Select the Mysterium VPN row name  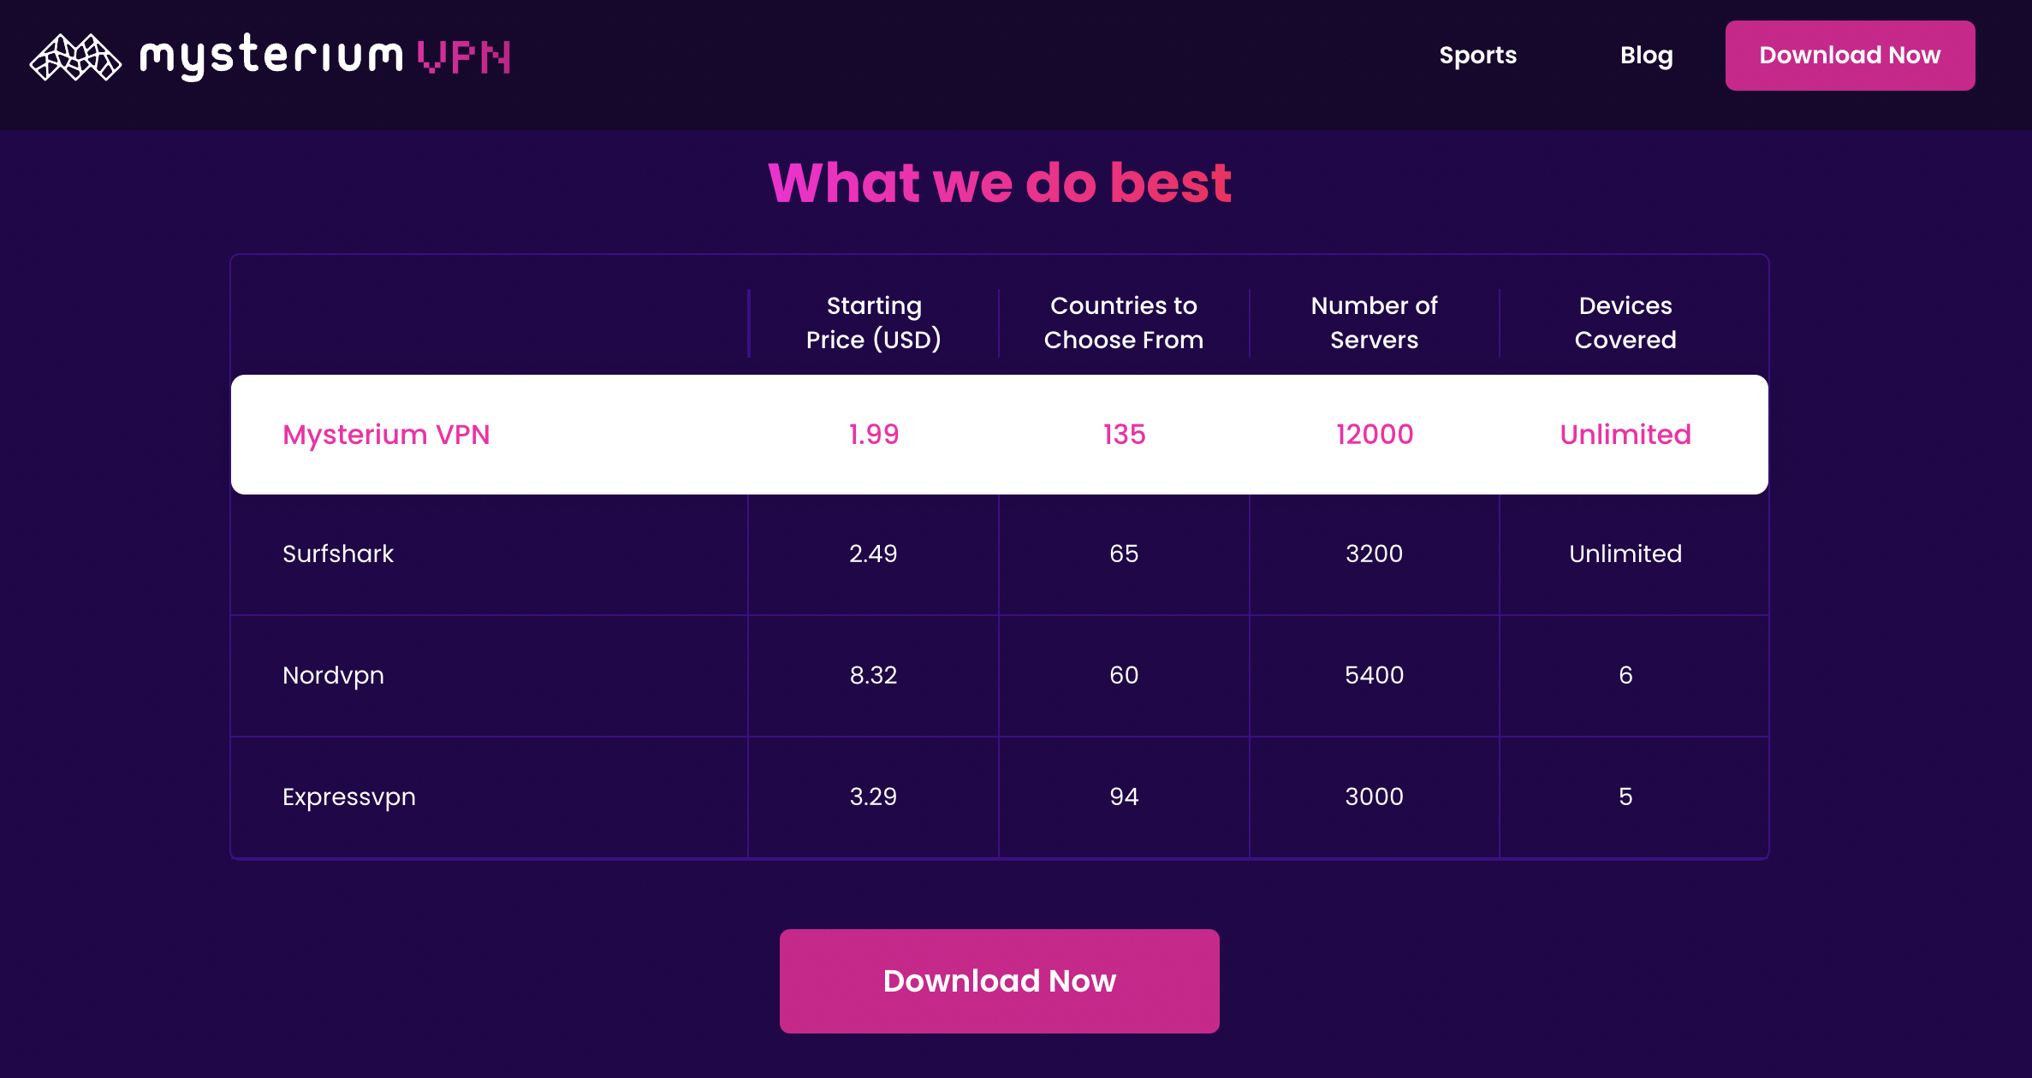(386, 435)
